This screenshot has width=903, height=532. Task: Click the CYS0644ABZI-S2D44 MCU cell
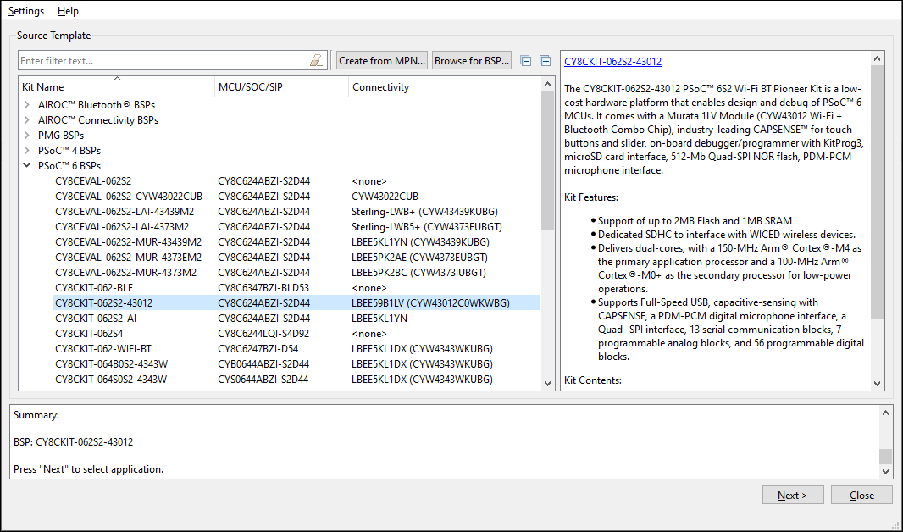(263, 380)
